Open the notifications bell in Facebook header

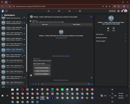pyautogui.click(x=122, y=11)
